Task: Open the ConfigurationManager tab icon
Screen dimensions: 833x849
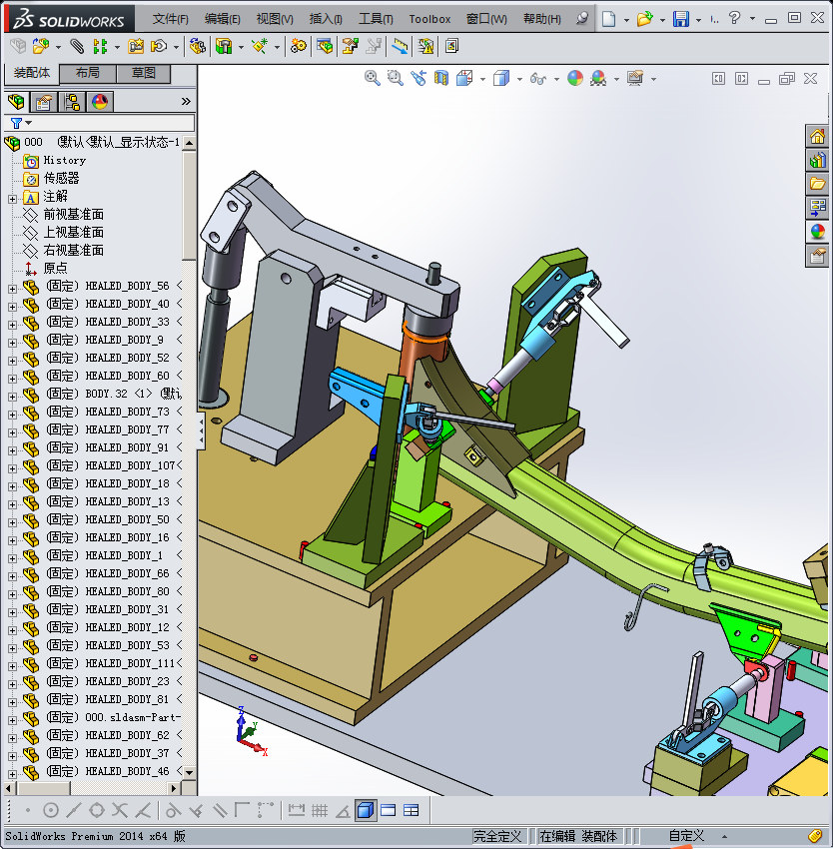Action: pyautogui.click(x=72, y=101)
